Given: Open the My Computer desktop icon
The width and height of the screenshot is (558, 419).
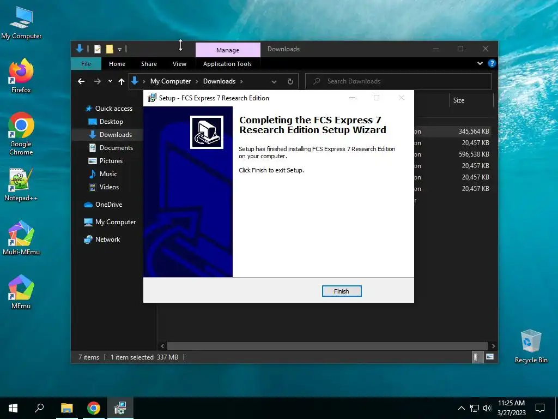Looking at the screenshot, I should (x=21, y=22).
